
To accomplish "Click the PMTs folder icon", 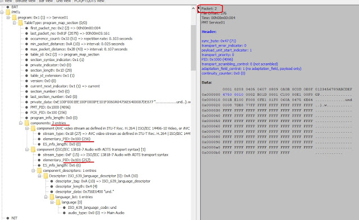I will [x=8, y=12].
